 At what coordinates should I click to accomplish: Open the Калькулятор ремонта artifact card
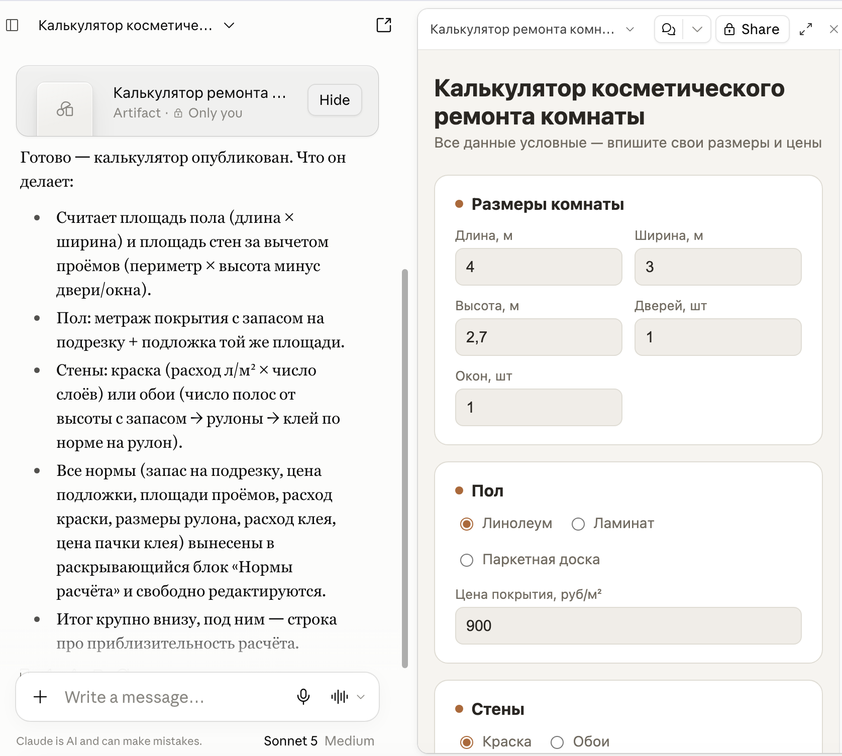[197, 101]
